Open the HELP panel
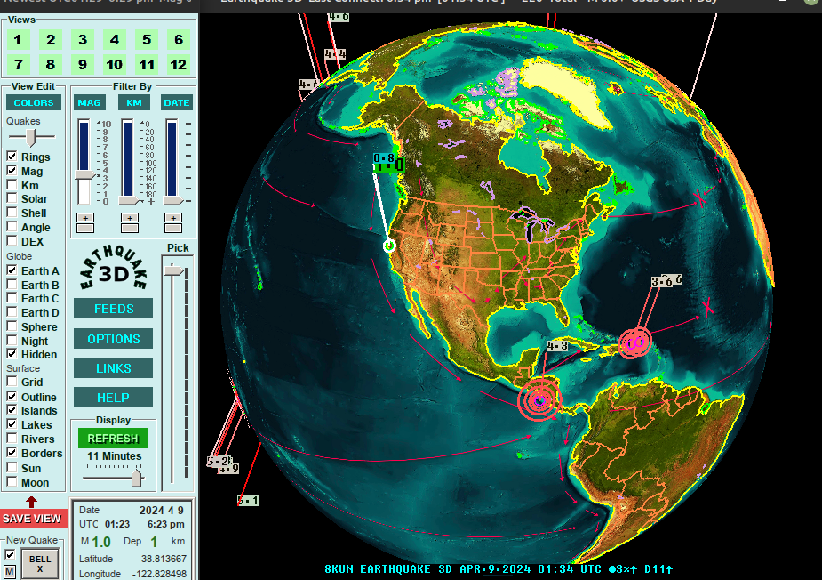The image size is (822, 580). tap(113, 398)
